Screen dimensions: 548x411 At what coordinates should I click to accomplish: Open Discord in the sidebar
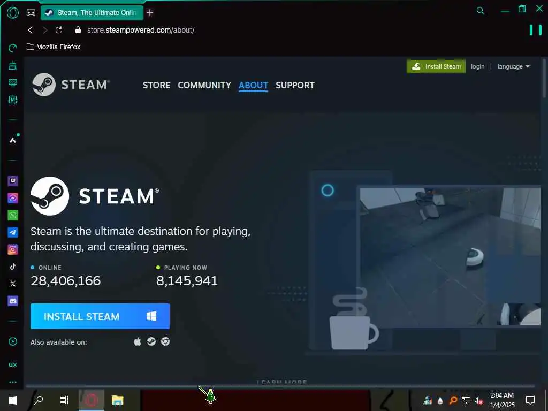tap(13, 301)
